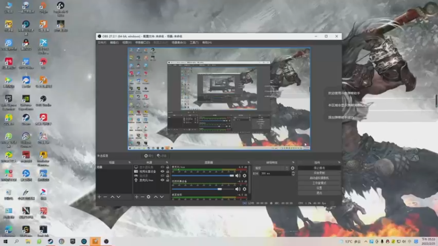This screenshot has width=438, height=246.
Task: Open the 停靠窗口(D) menu
Action: (x=143, y=43)
